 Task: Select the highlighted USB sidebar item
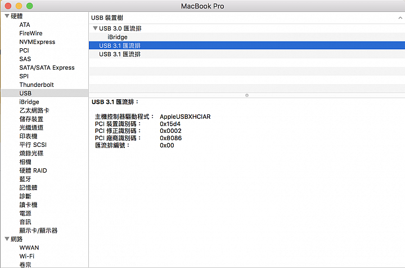(44, 93)
